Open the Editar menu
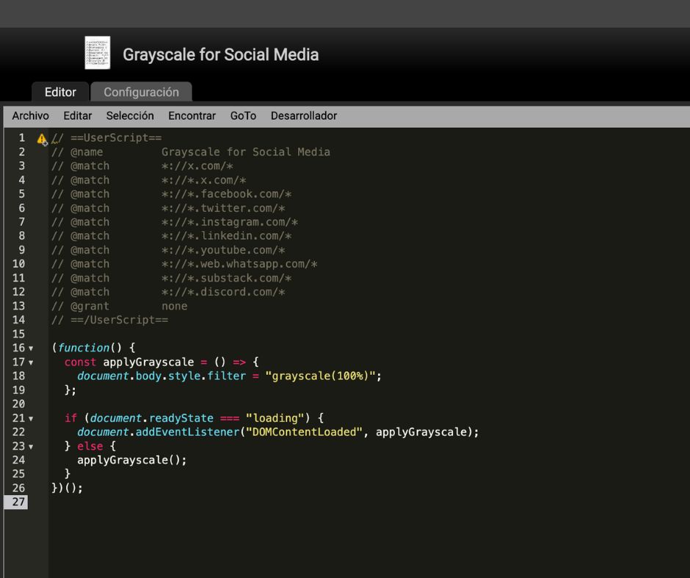 point(78,116)
